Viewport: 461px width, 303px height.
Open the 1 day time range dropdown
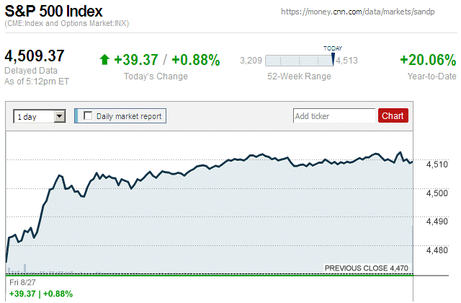(39, 115)
